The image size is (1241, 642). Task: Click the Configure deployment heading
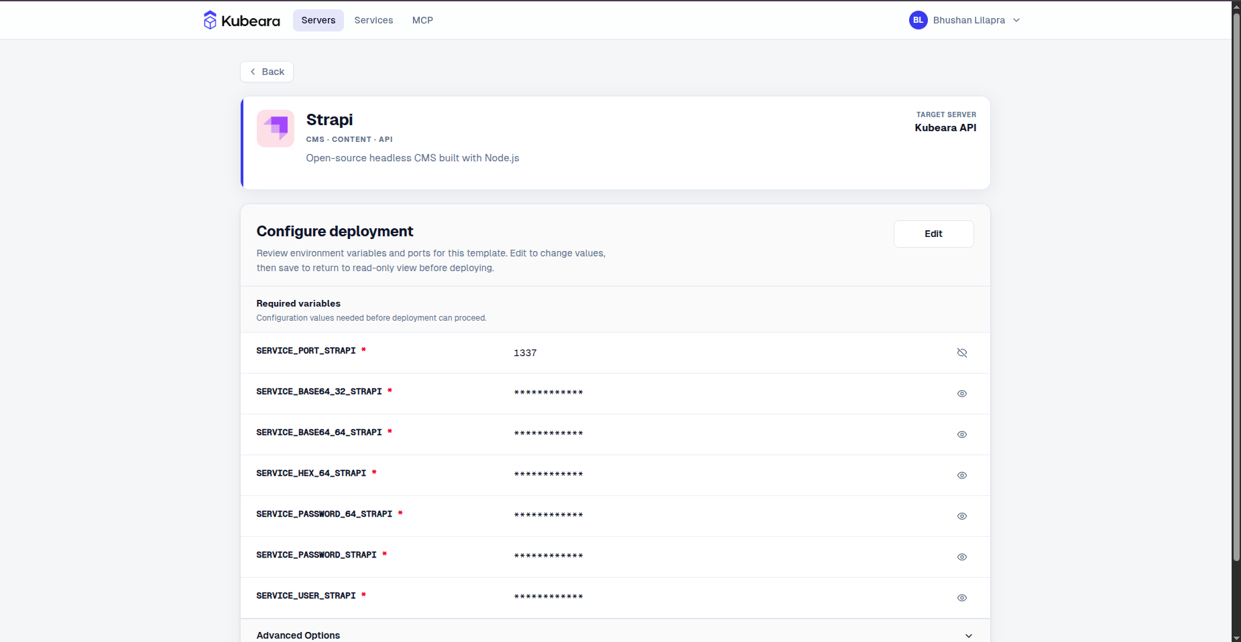[335, 232]
